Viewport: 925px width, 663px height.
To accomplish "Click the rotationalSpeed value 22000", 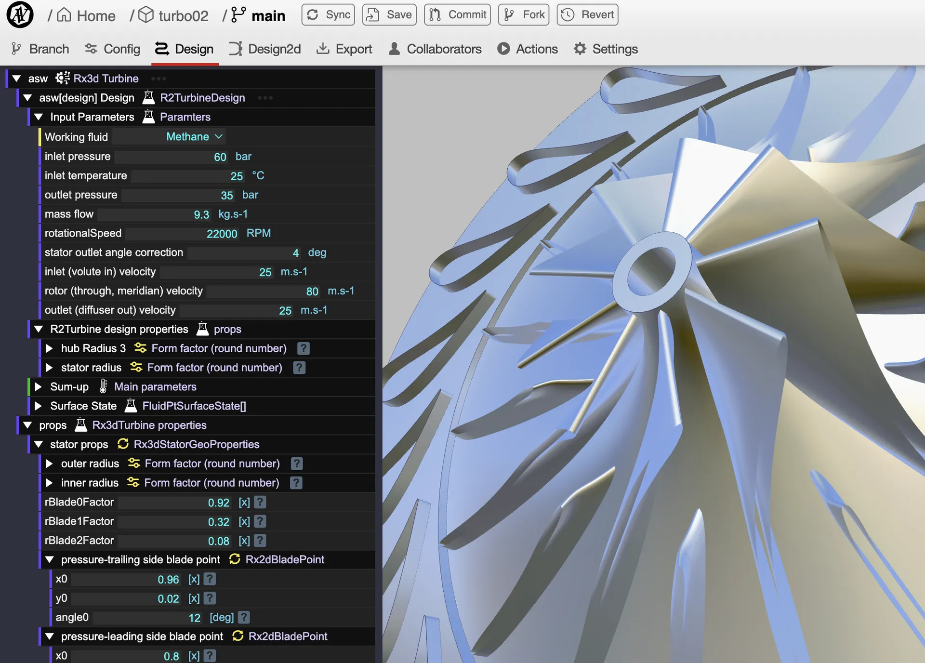I will [222, 234].
